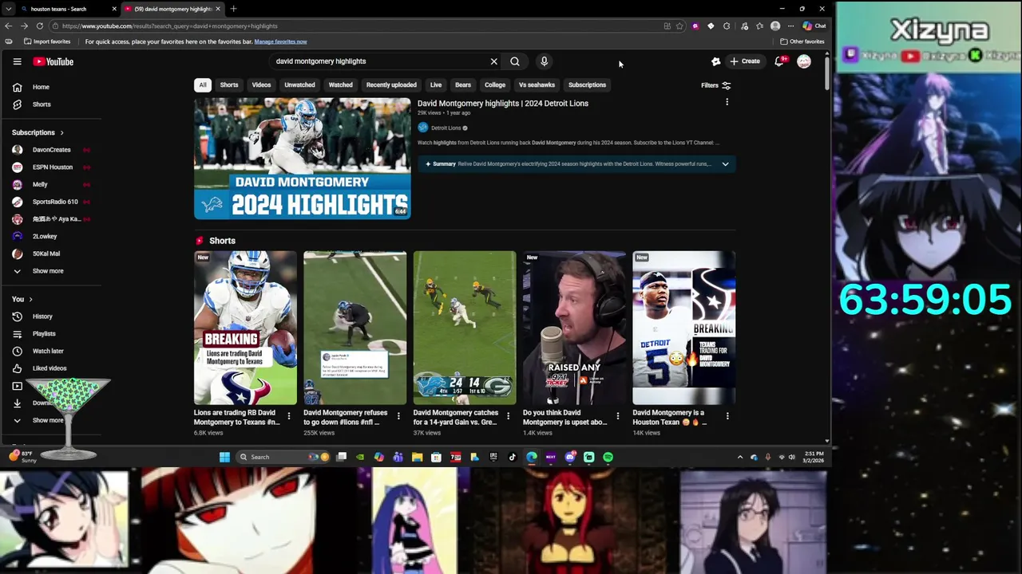Open the 'Lions are trading RB David' short
1022x574 pixels.
(245, 328)
